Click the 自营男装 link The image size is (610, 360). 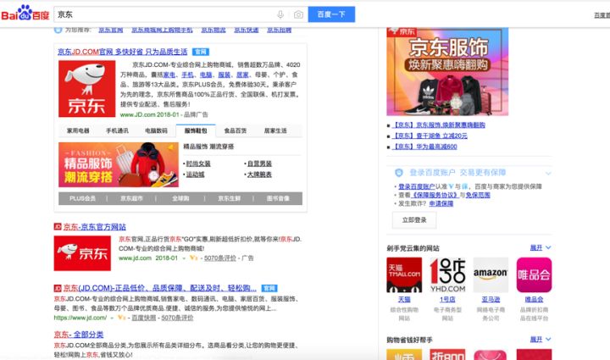259,163
